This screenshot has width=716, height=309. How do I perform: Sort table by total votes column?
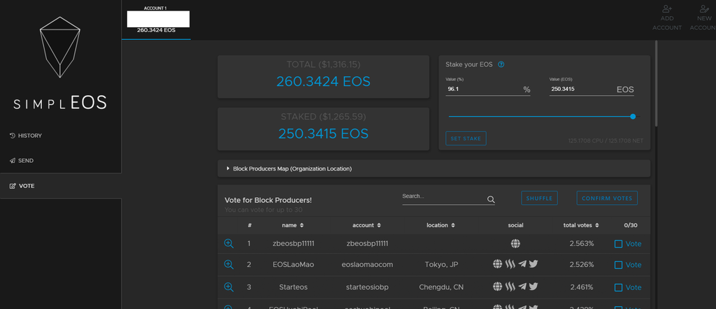581,225
